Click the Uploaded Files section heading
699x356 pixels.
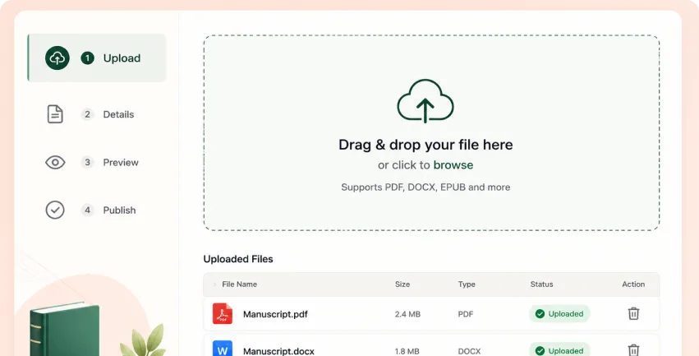click(238, 259)
